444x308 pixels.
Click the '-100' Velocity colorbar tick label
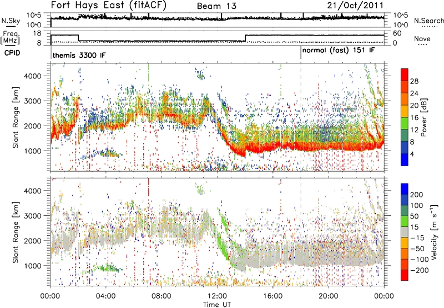tap(420, 259)
